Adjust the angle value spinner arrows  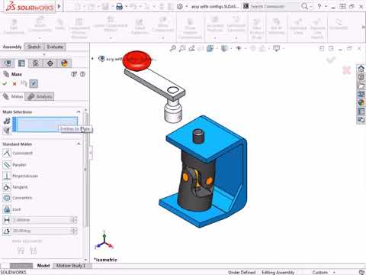(x=74, y=231)
